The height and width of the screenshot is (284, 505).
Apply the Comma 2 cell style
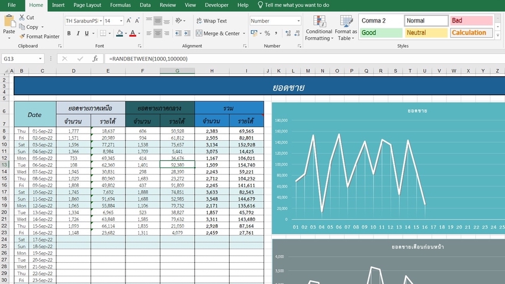tap(381, 21)
